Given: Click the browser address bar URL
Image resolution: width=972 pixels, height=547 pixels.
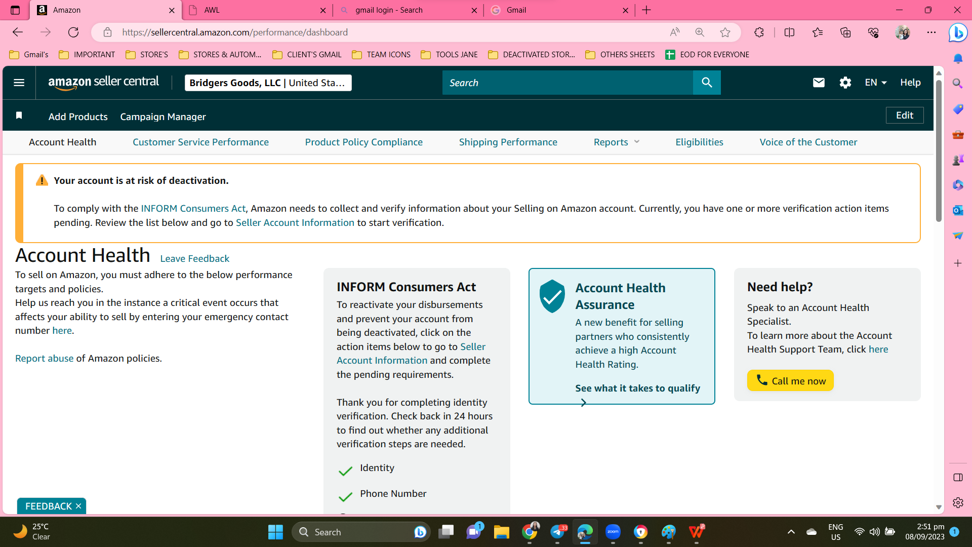Looking at the screenshot, I should (235, 32).
